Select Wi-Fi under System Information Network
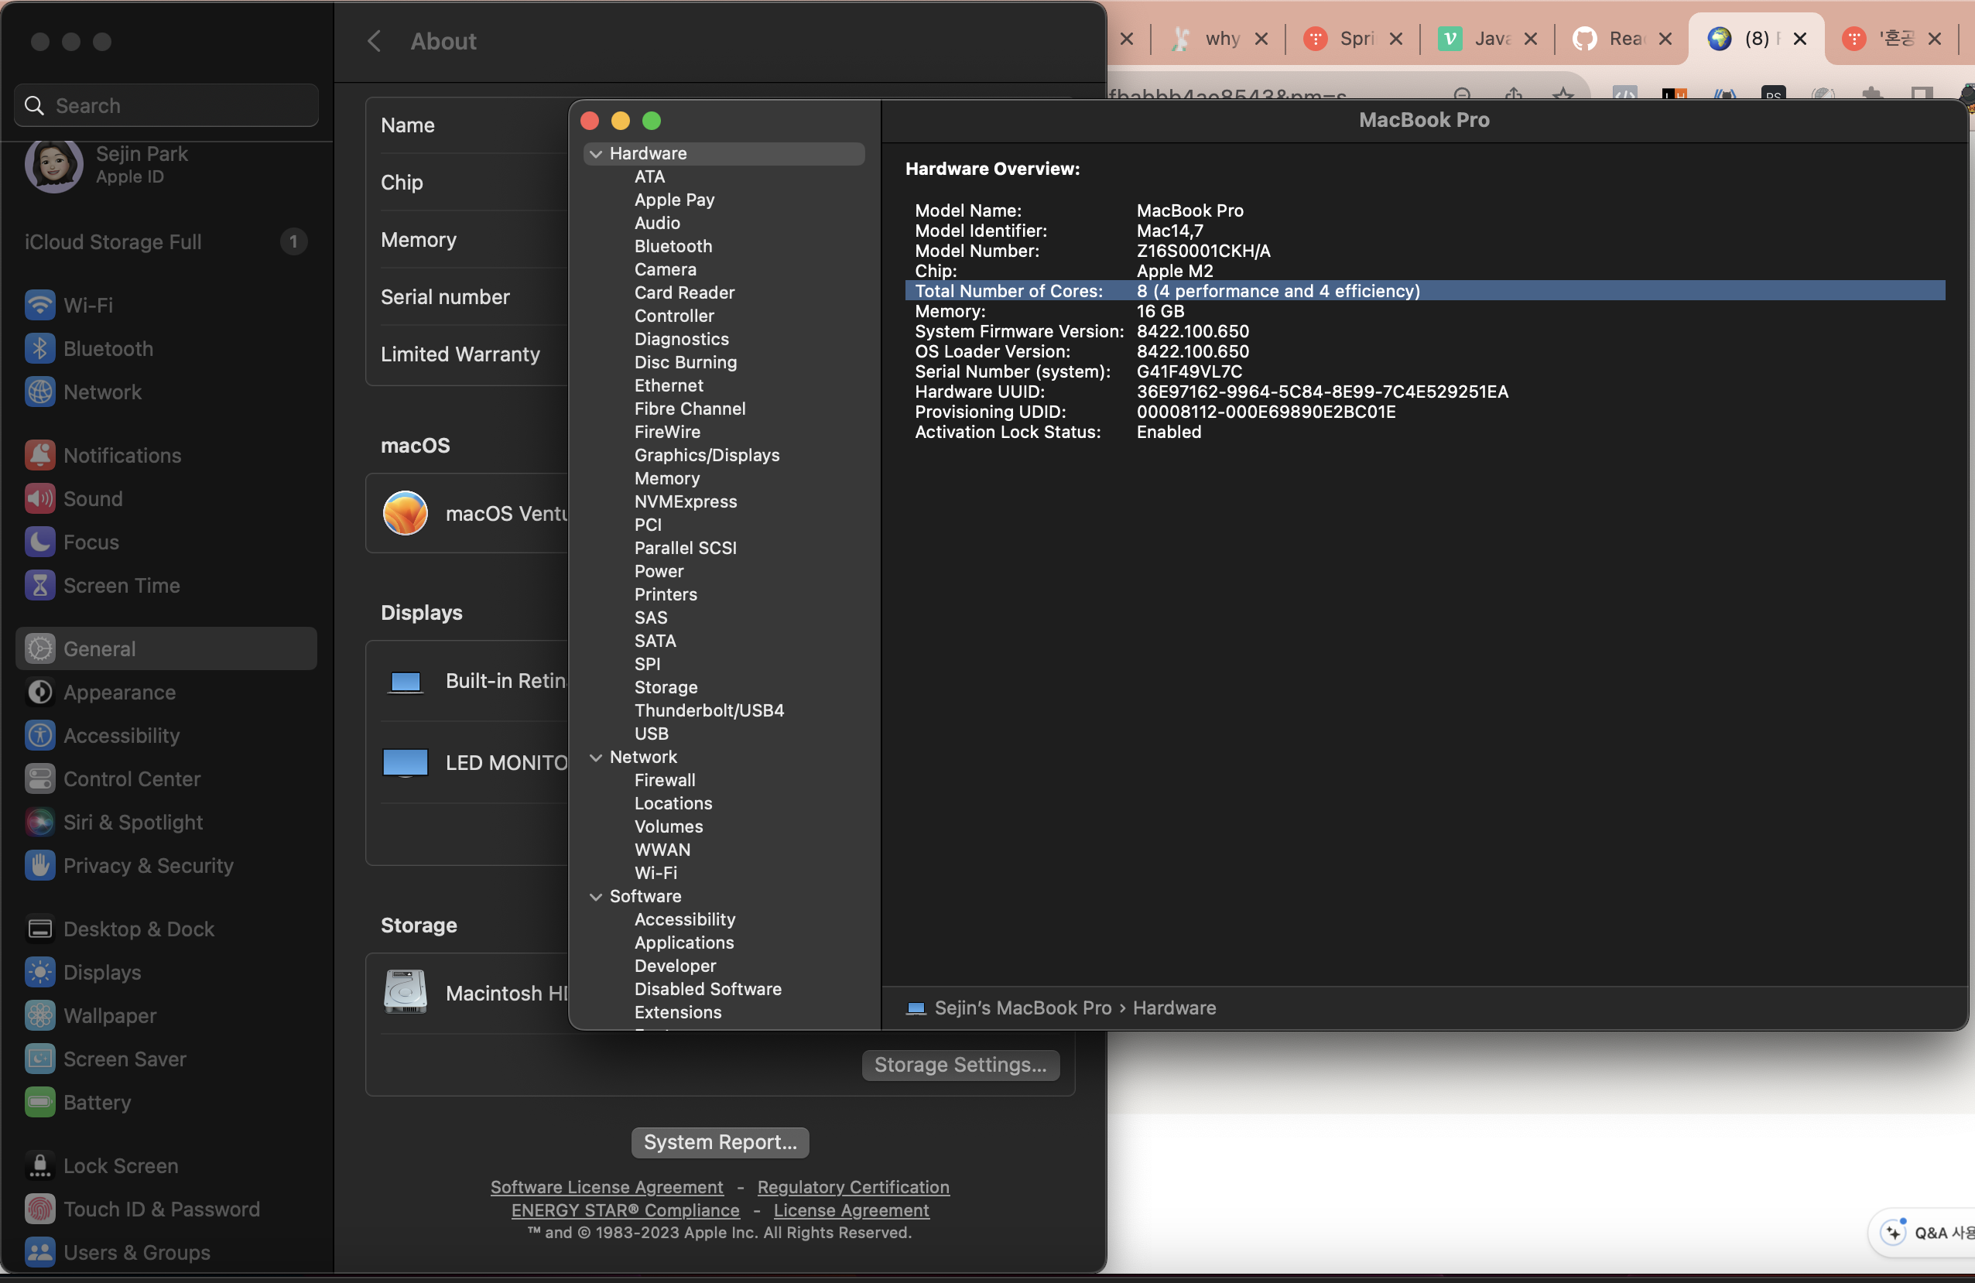 tap(655, 873)
